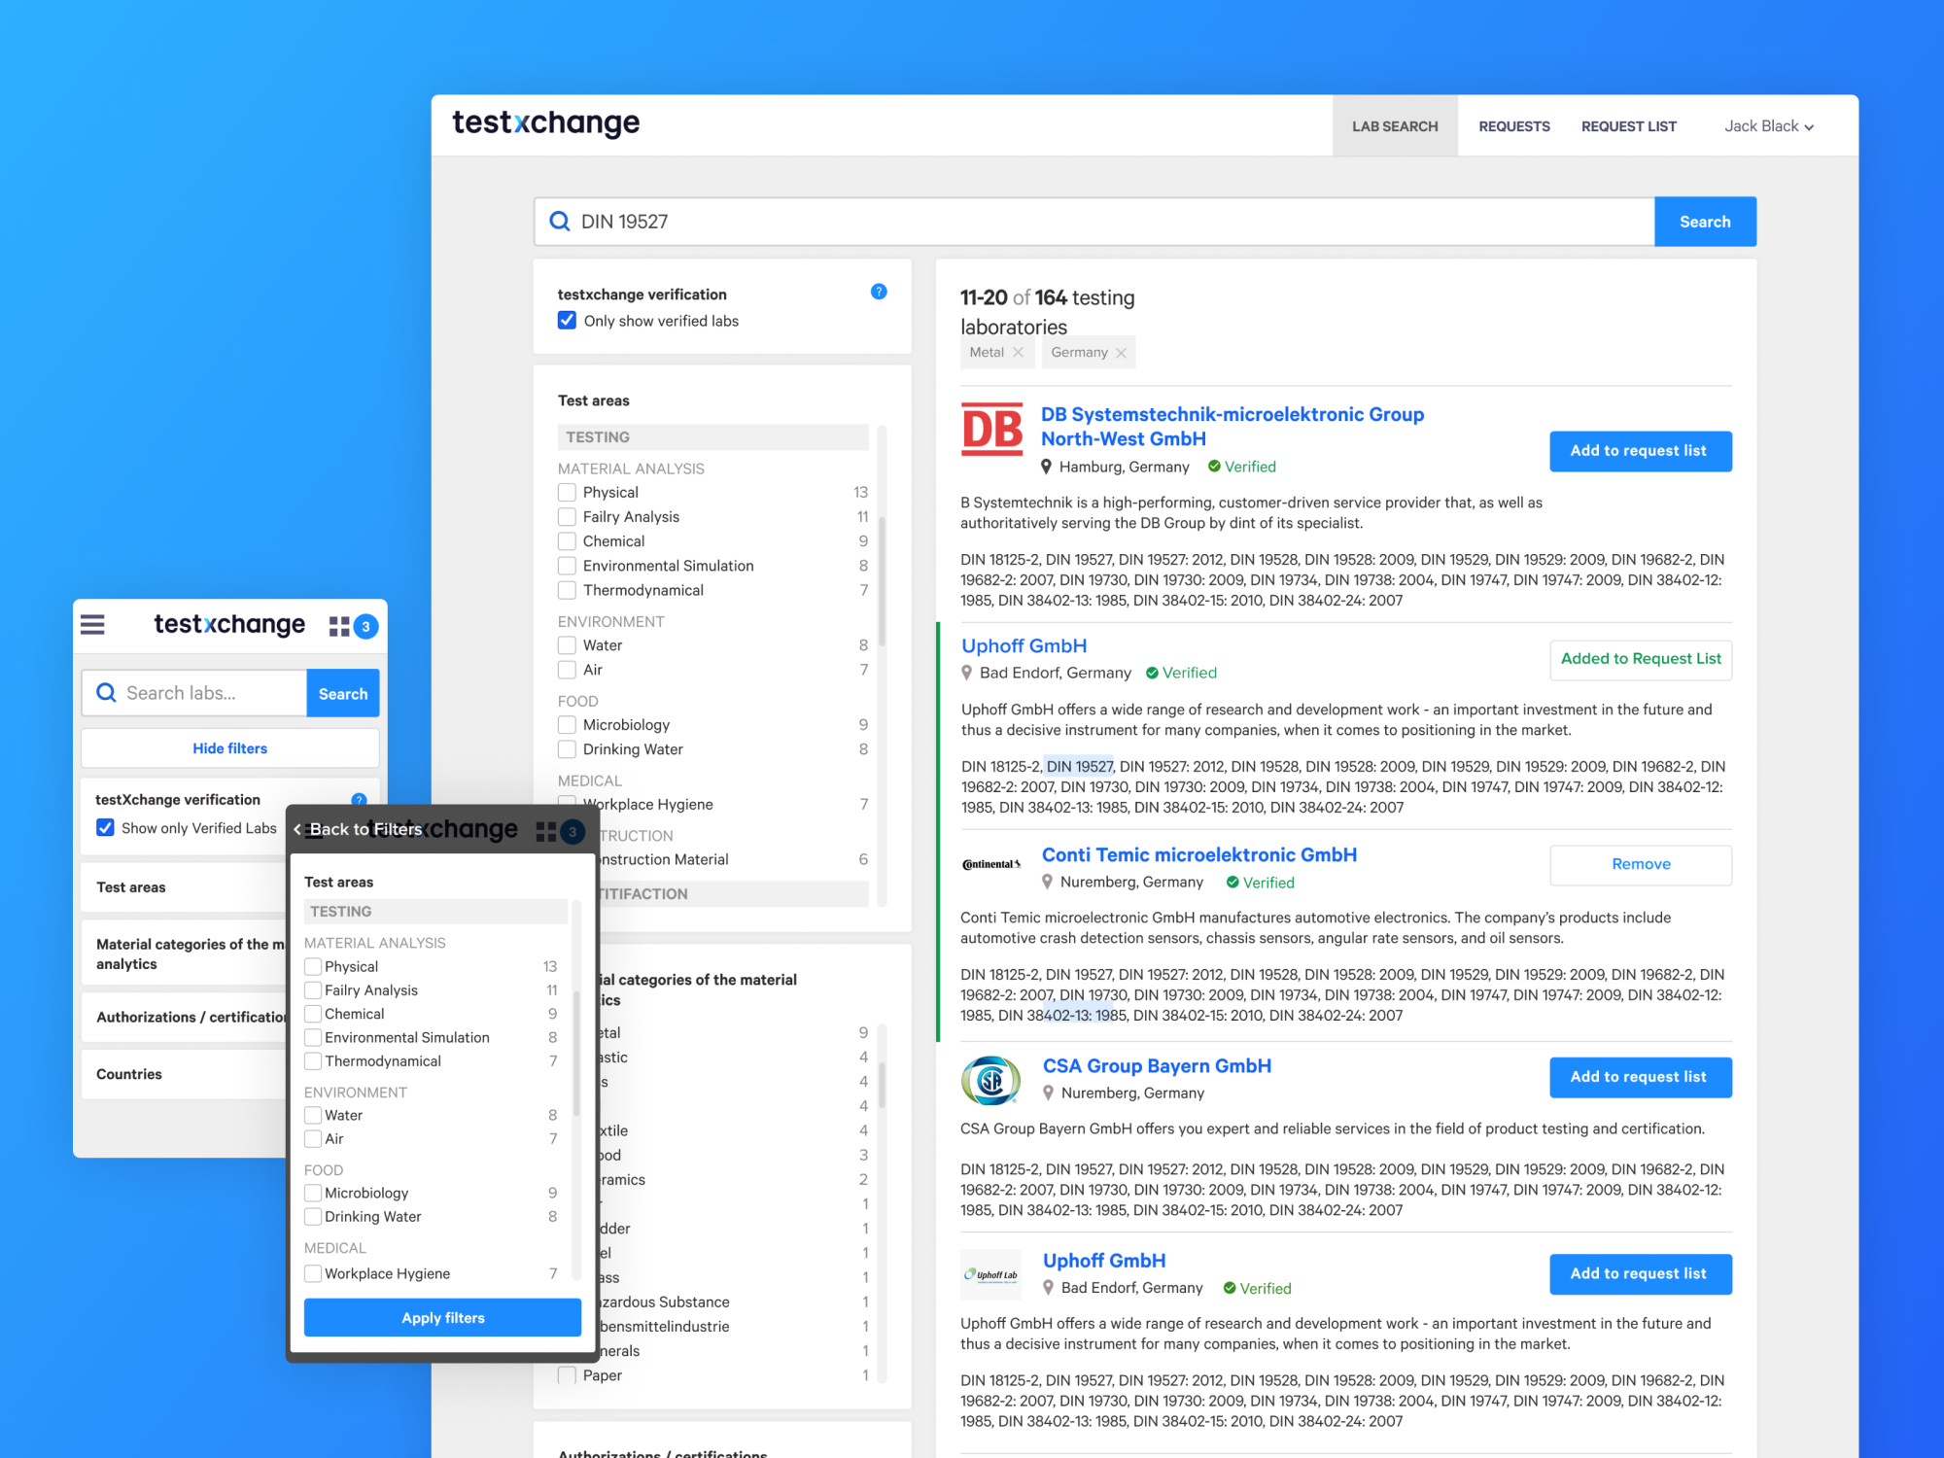Screen dimensions: 1944x1458
Task: Toggle Only show verified labs checkbox
Action: click(567, 321)
